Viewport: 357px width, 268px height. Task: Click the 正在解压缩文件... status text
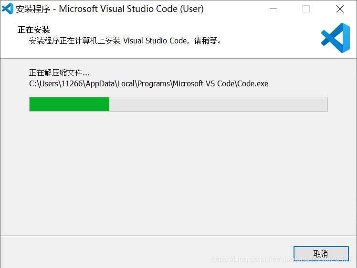tap(59, 72)
